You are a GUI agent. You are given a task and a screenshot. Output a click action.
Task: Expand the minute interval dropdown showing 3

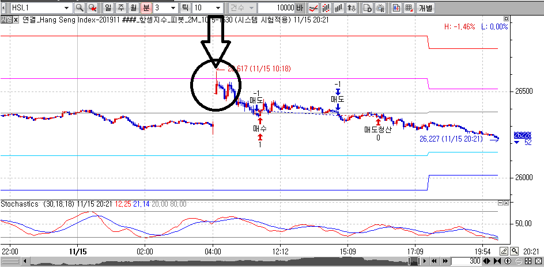pos(173,8)
